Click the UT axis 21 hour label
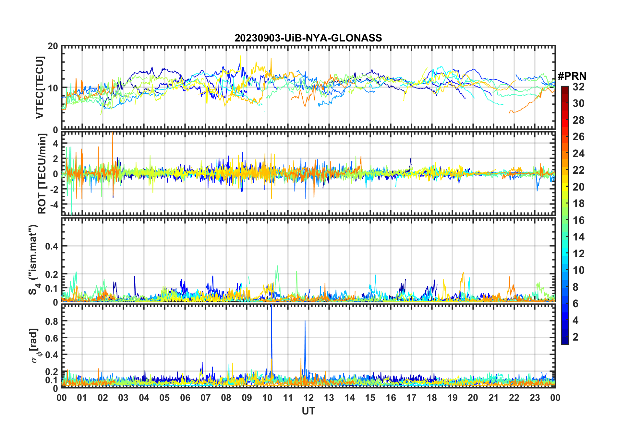Viewport: 617px width, 431px height. point(493,398)
